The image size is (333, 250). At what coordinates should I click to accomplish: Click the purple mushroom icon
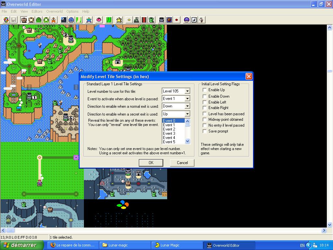(x=187, y=20)
